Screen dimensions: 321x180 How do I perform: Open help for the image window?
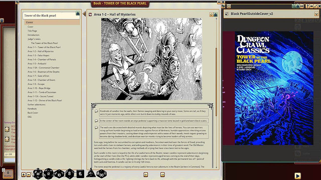click(x=307, y=6)
